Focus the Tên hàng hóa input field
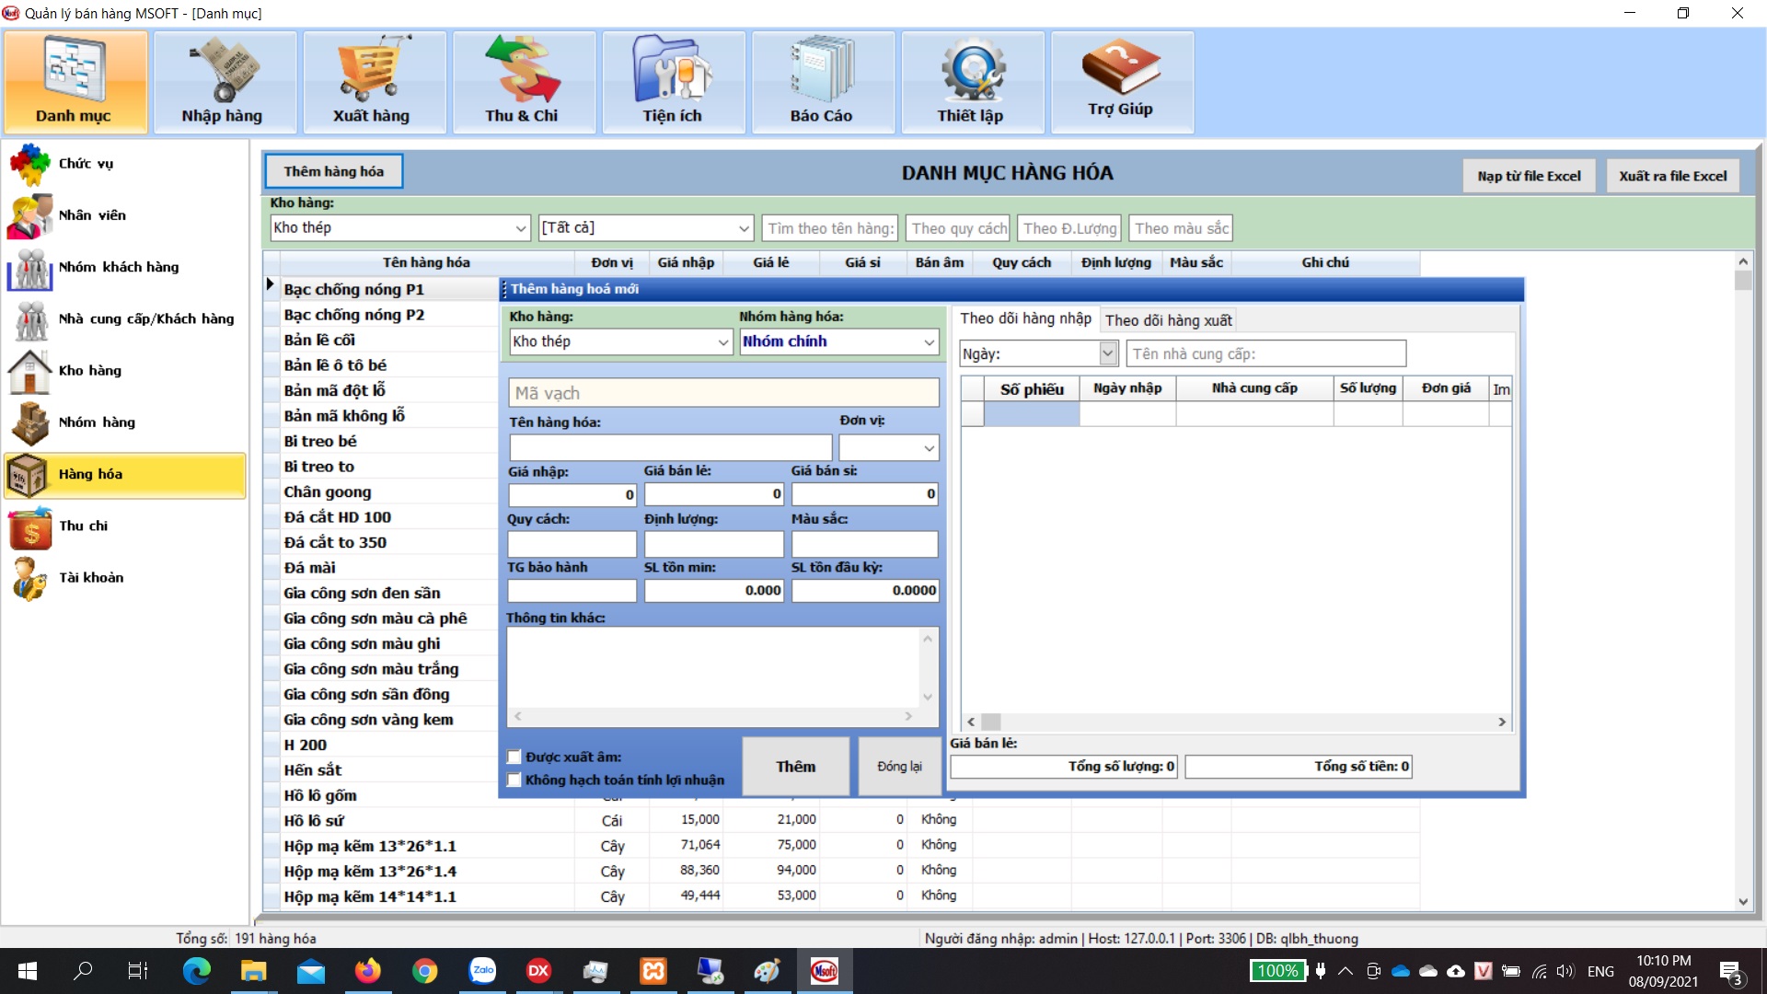Viewport: 1767px width, 994px height. [671, 448]
